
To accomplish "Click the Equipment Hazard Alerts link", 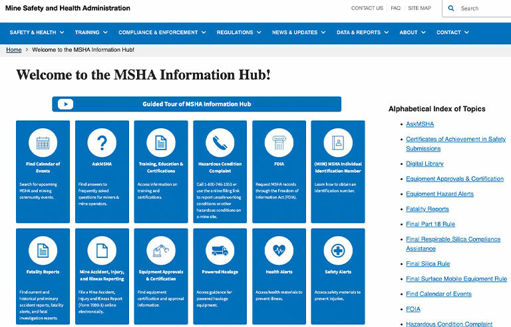I will pyautogui.click(x=440, y=194).
